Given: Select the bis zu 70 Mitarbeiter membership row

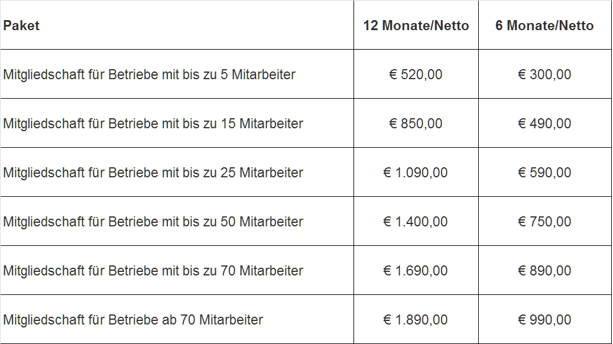Looking at the screenshot, I should point(306,271).
